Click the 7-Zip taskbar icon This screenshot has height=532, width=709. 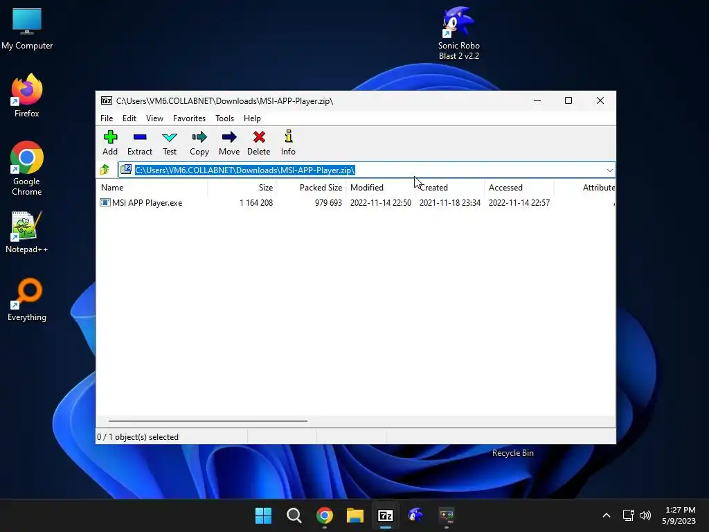385,515
